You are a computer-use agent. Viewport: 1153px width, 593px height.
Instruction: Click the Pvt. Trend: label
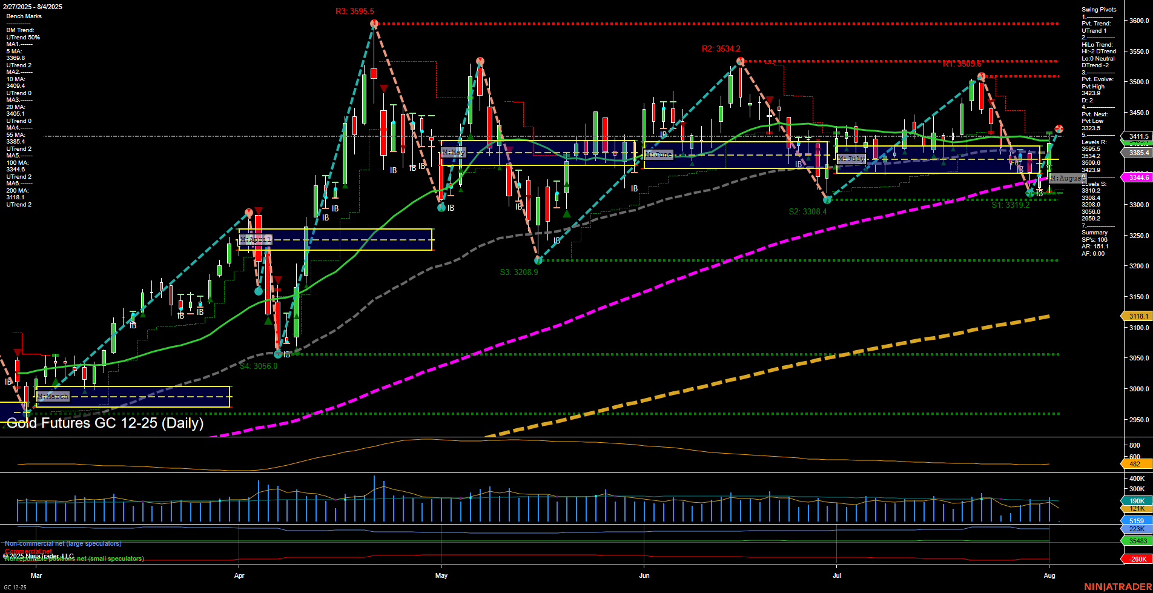point(1096,24)
